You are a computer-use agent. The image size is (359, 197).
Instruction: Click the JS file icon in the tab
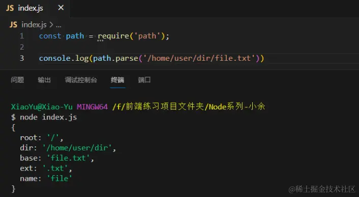point(10,8)
